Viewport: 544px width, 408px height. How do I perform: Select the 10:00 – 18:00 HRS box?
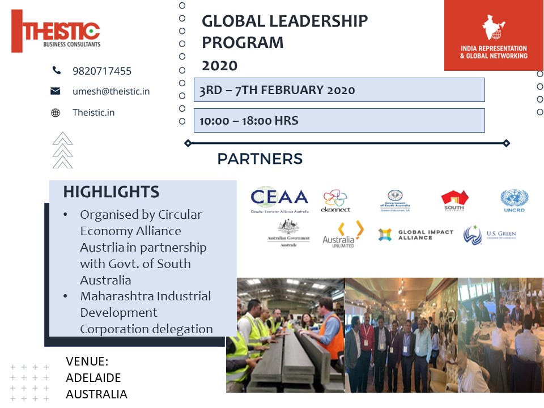tap(339, 121)
